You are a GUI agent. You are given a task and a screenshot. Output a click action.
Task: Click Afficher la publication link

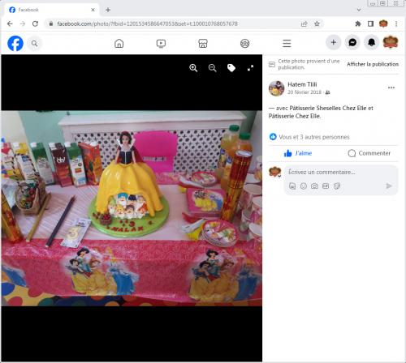point(373,64)
